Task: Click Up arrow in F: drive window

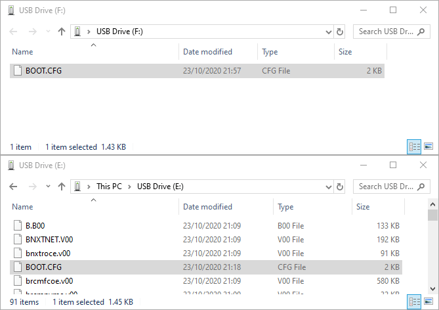Action: [62, 32]
